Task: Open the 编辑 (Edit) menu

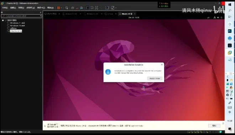Action: [x=13, y=7]
